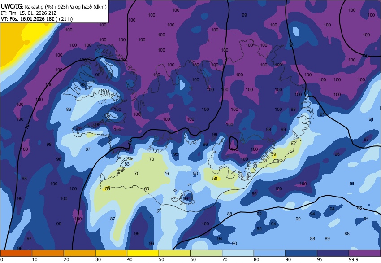
Task: Select the amber 20–30 legend swatch
Action: [x=79, y=253]
